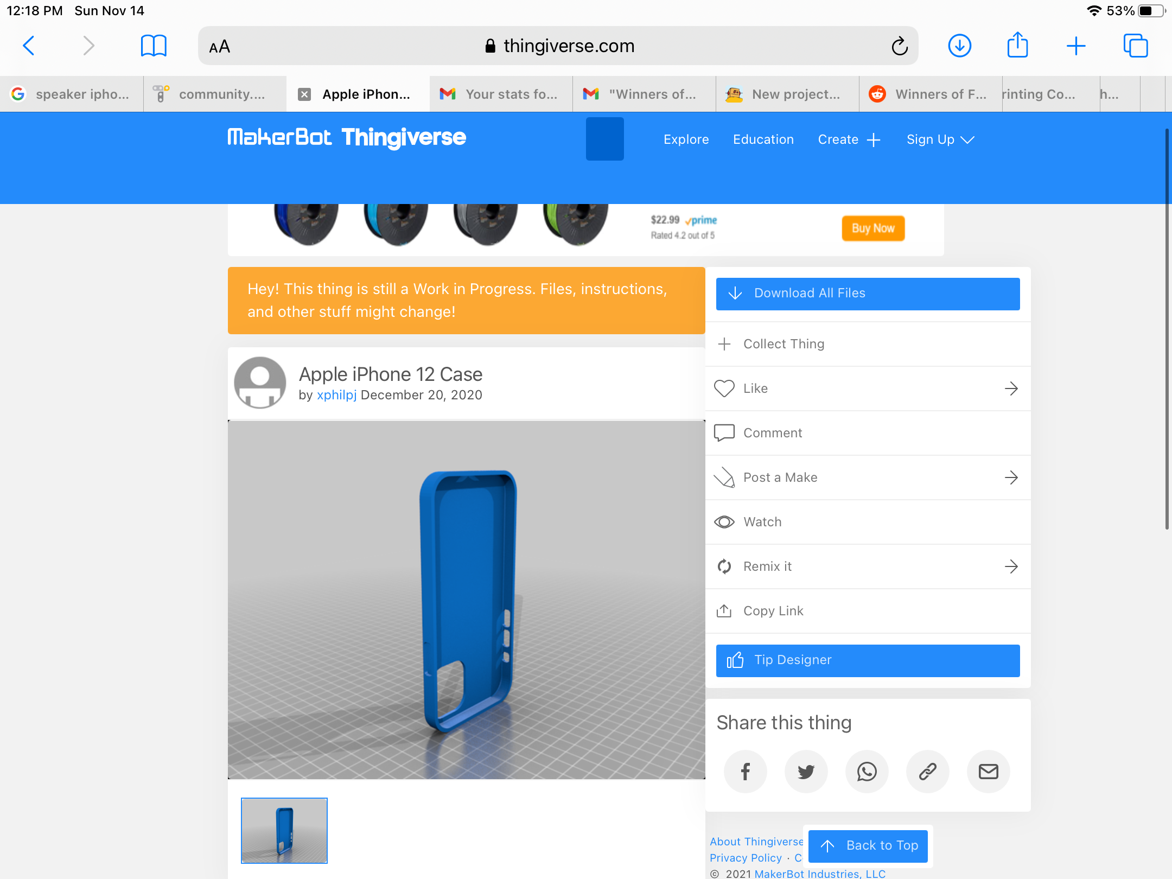
Task: Copy link using chain icon
Action: pos(927,771)
